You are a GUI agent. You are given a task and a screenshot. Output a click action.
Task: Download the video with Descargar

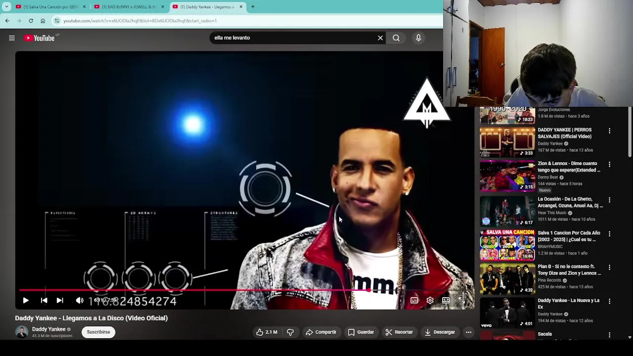pos(440,332)
